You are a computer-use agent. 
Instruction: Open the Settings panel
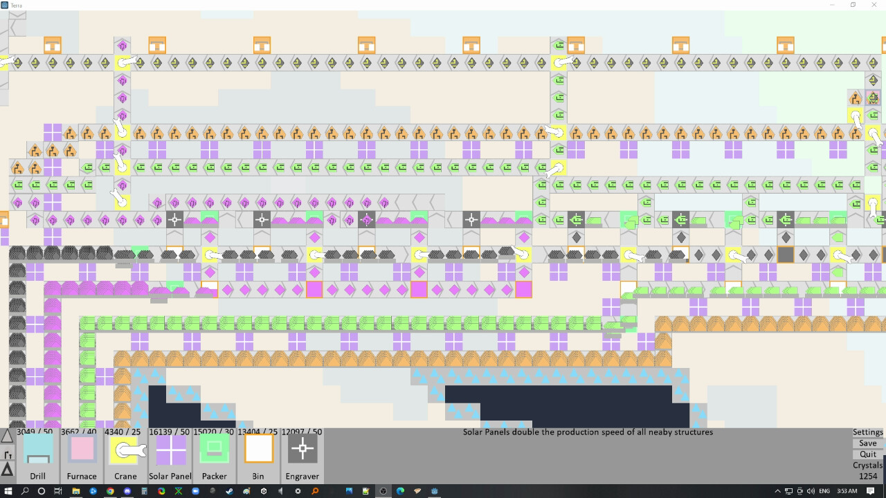[x=868, y=432]
